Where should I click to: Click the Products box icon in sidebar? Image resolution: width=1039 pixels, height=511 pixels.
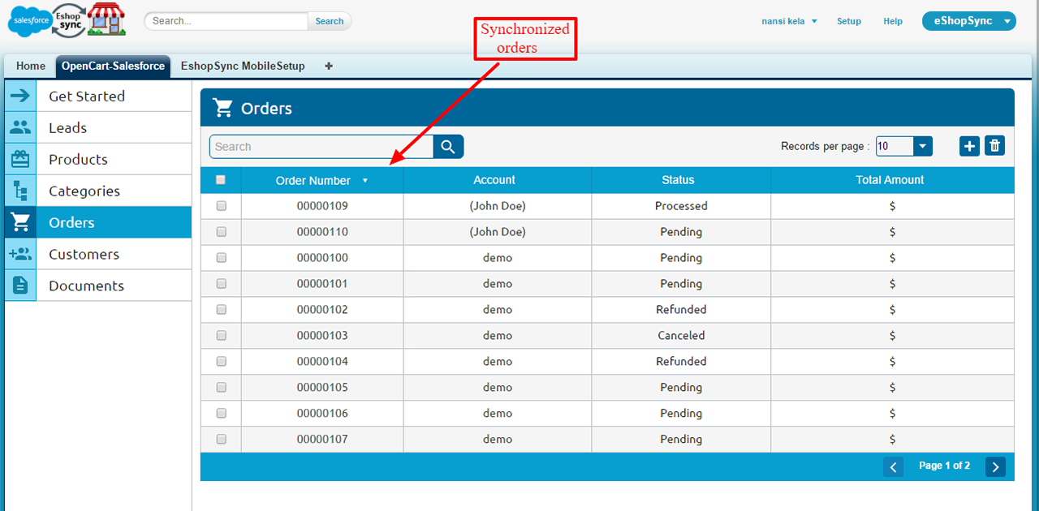20,159
